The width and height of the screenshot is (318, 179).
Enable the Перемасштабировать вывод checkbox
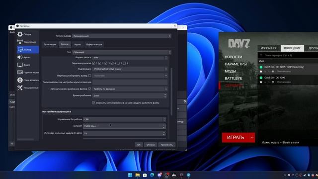click(x=89, y=76)
